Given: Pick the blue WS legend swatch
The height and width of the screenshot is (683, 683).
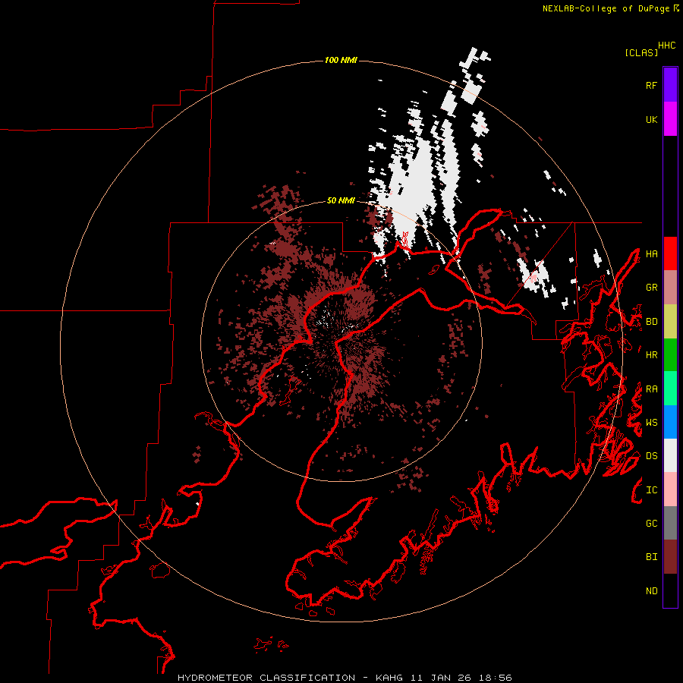Looking at the screenshot, I should tap(670, 422).
